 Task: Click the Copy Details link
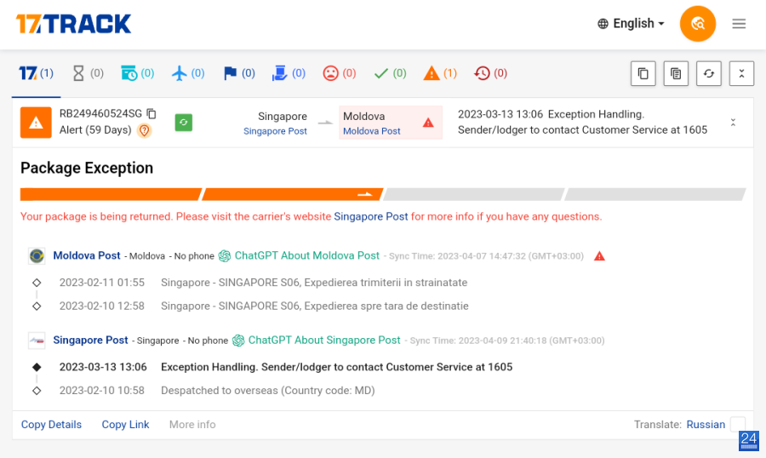pos(51,424)
